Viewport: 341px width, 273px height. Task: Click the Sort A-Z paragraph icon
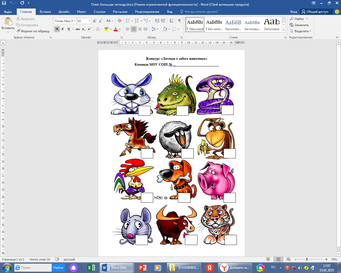171,21
